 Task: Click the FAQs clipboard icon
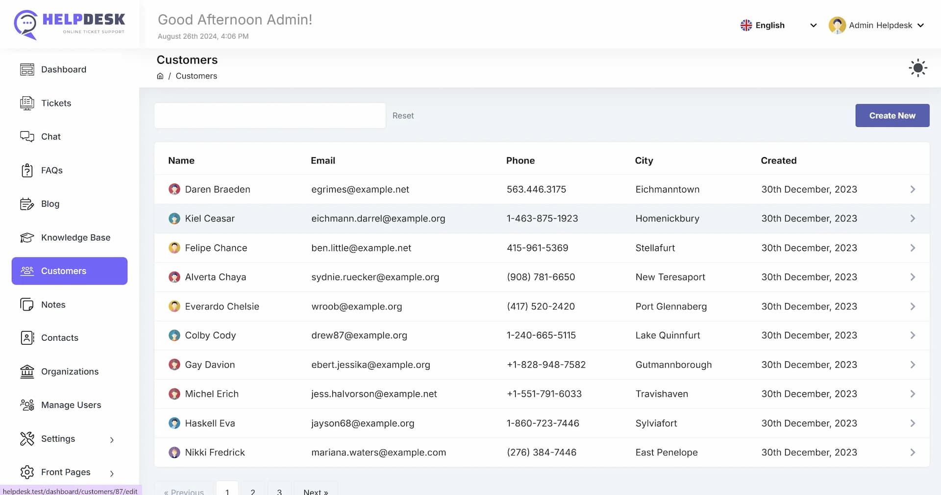pyautogui.click(x=27, y=170)
